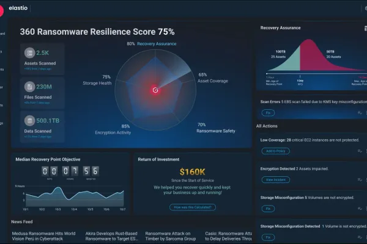Image resolution: width=367 pixels, height=244 pixels.
Task: Click Encryption Detected 2 Assets Impacted text
Action: pos(294,169)
